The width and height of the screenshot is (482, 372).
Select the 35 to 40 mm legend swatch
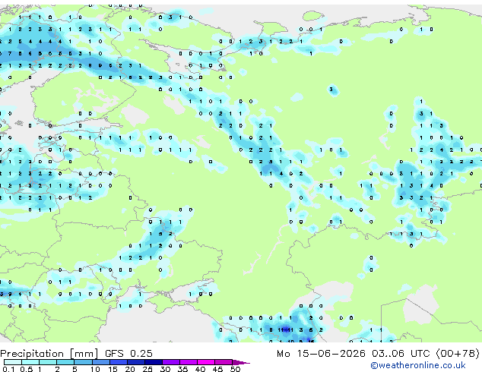click(189, 362)
